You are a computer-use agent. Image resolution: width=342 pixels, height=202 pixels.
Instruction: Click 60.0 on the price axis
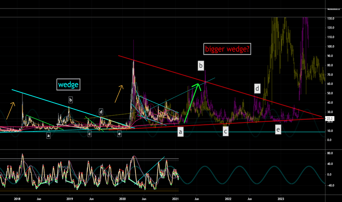click(x=330, y=84)
